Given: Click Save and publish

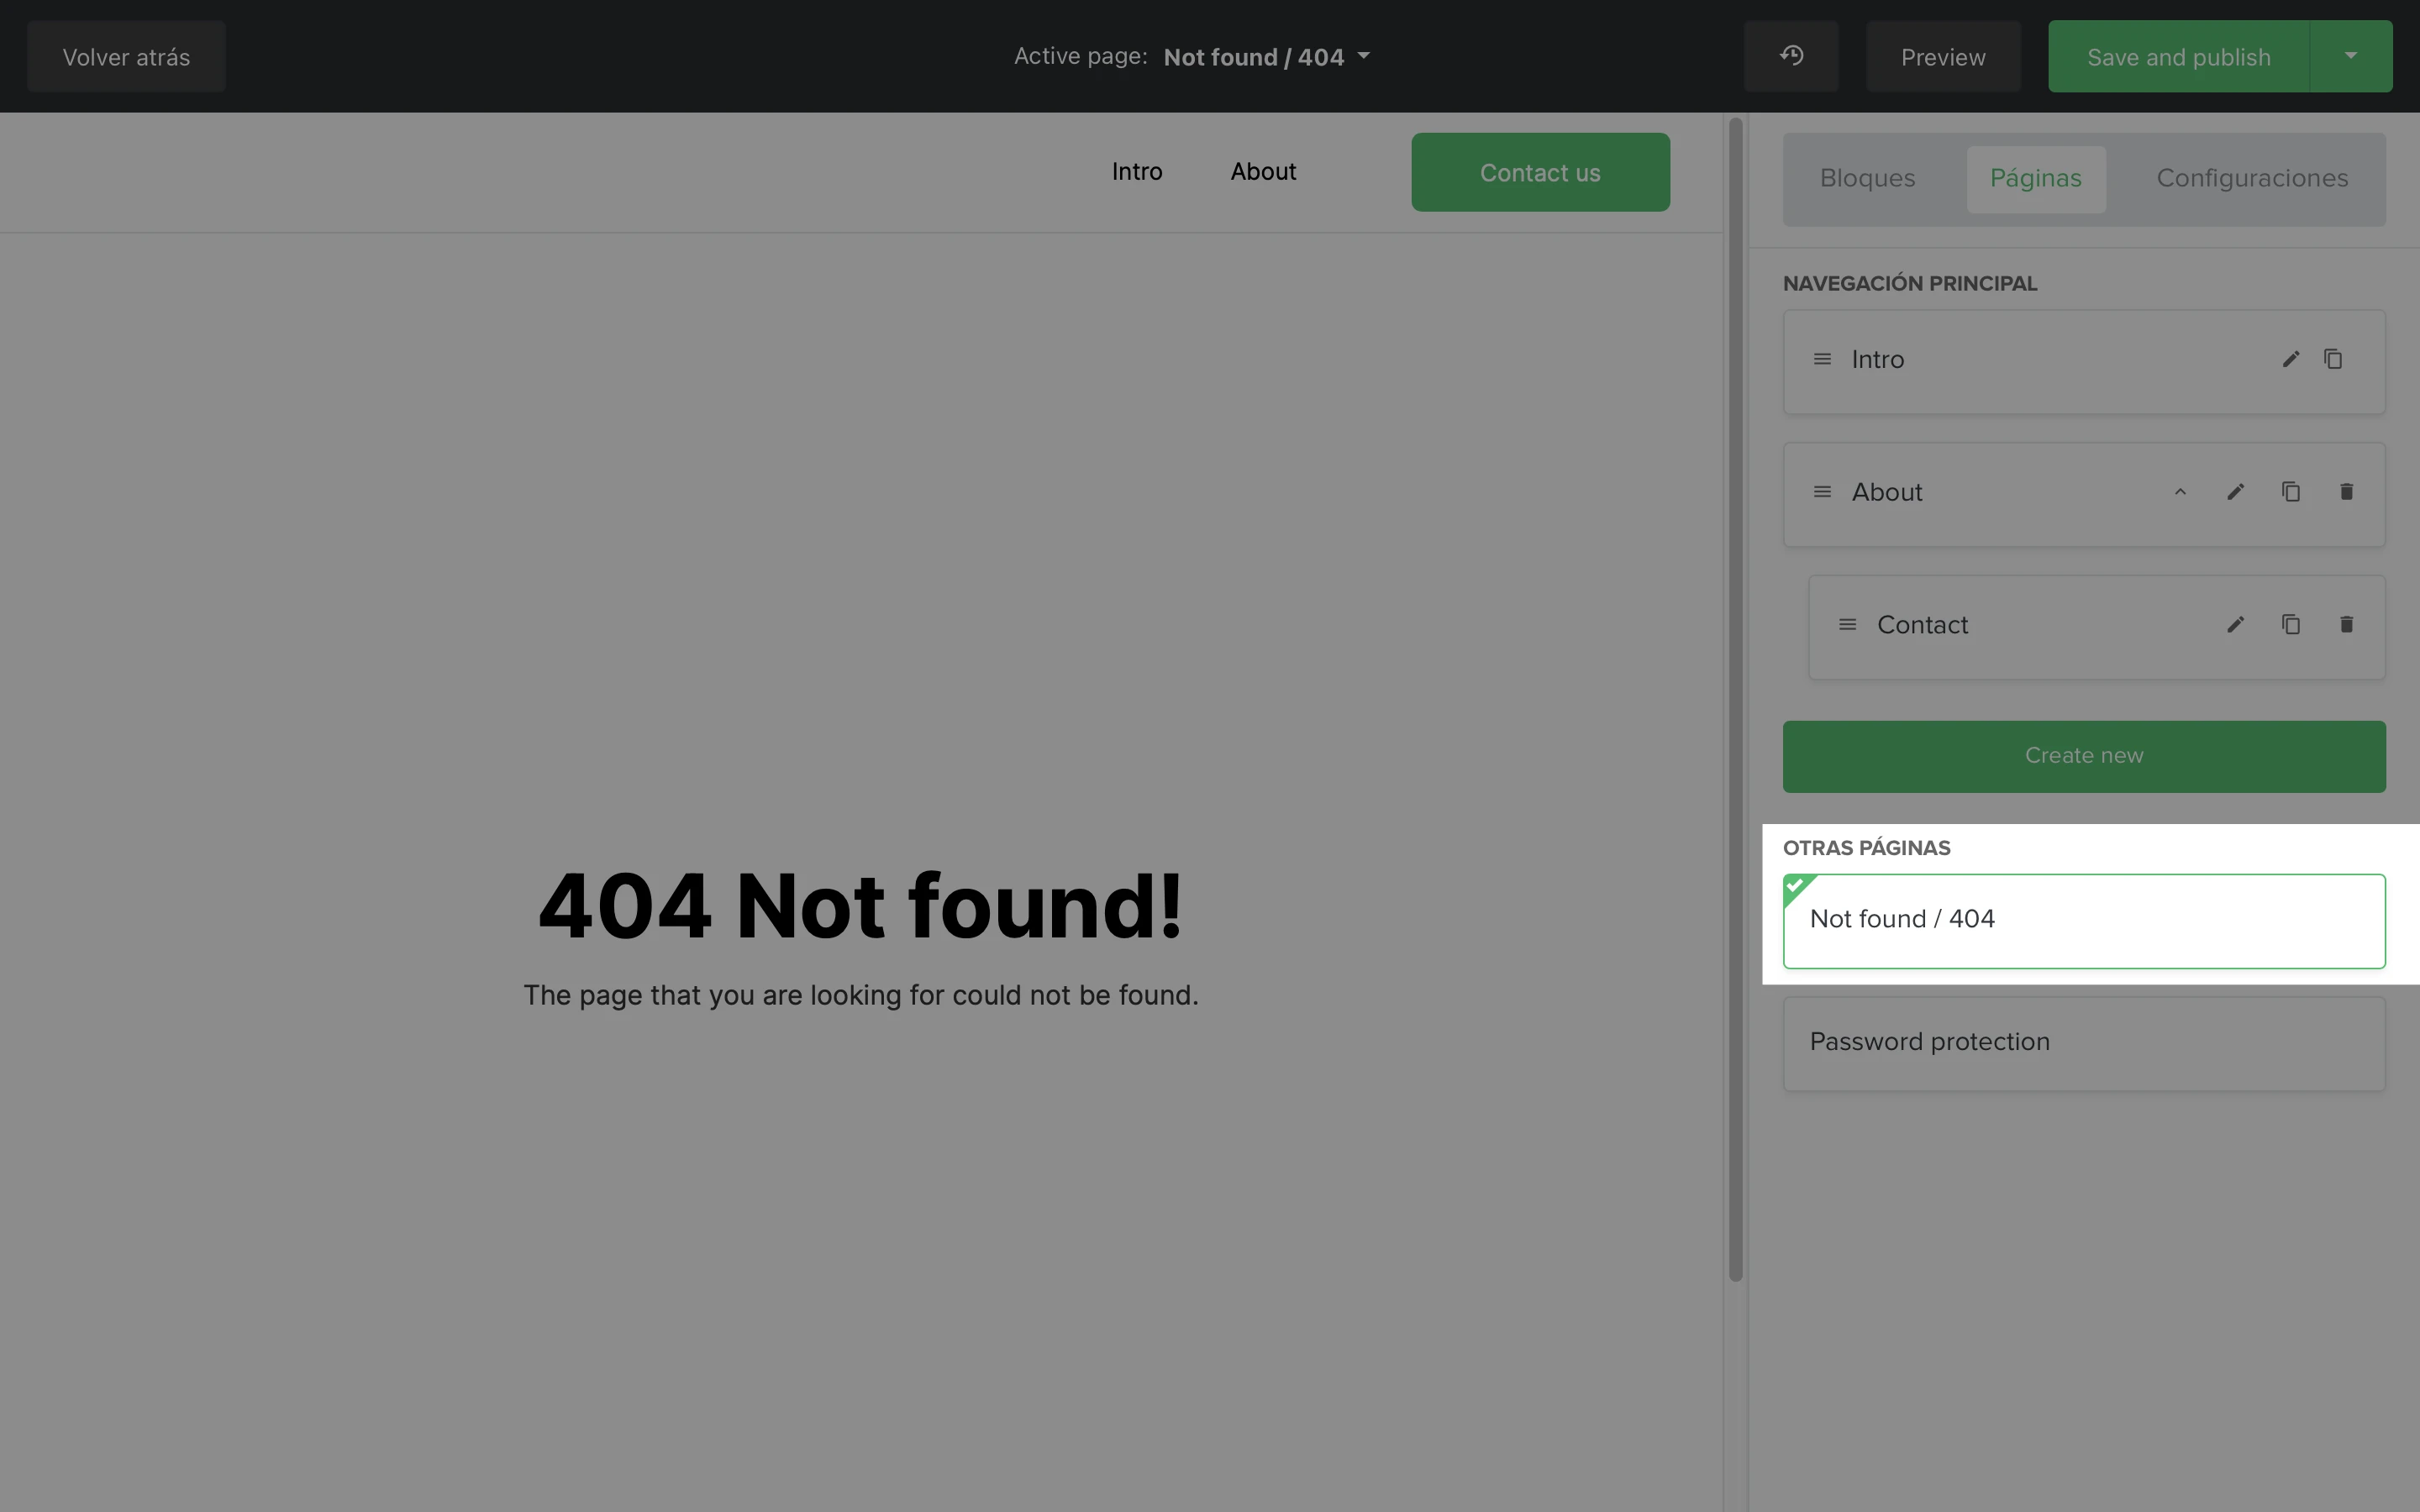Looking at the screenshot, I should coord(2178,56).
